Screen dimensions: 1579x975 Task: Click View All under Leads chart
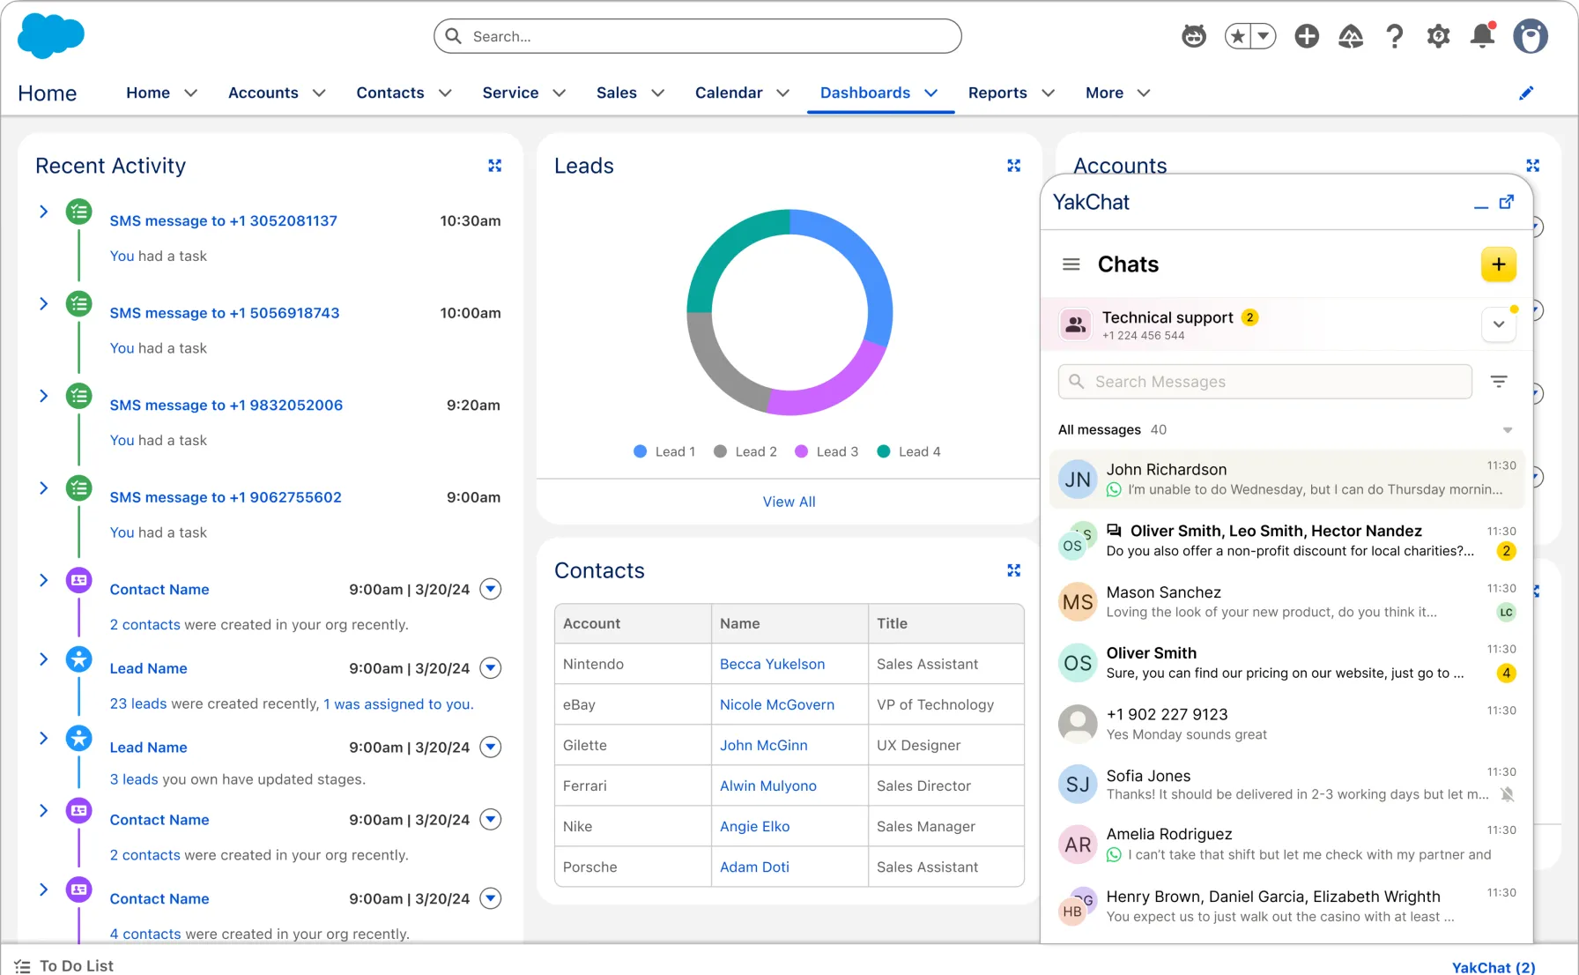[789, 502]
